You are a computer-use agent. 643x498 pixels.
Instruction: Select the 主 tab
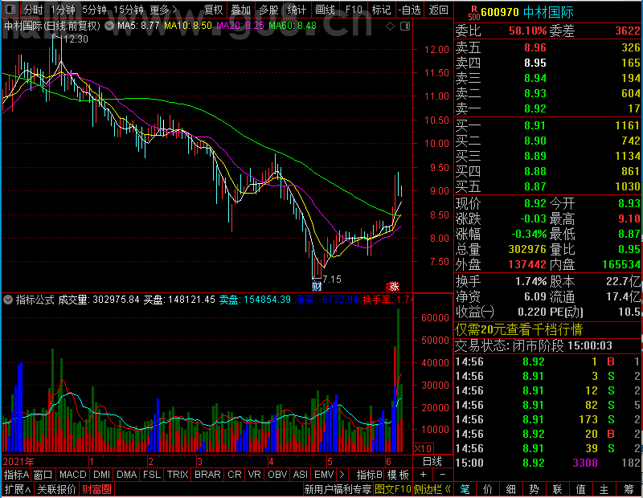(x=604, y=489)
